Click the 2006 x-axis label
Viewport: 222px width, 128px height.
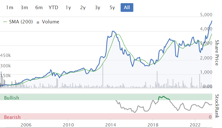(x=26, y=125)
